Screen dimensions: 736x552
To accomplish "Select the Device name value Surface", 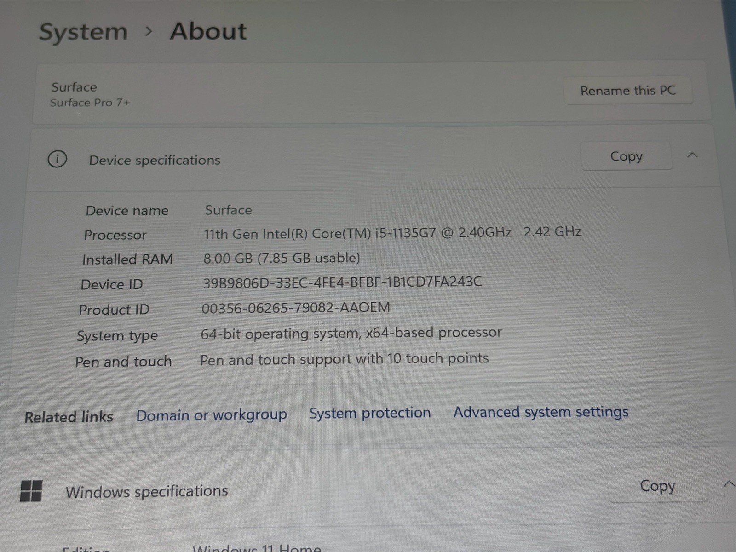I will click(228, 210).
